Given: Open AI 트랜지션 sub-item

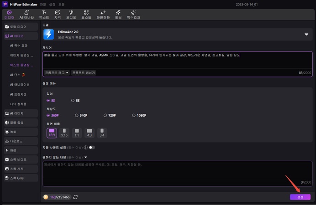Looking at the screenshot, I should pos(18,94).
